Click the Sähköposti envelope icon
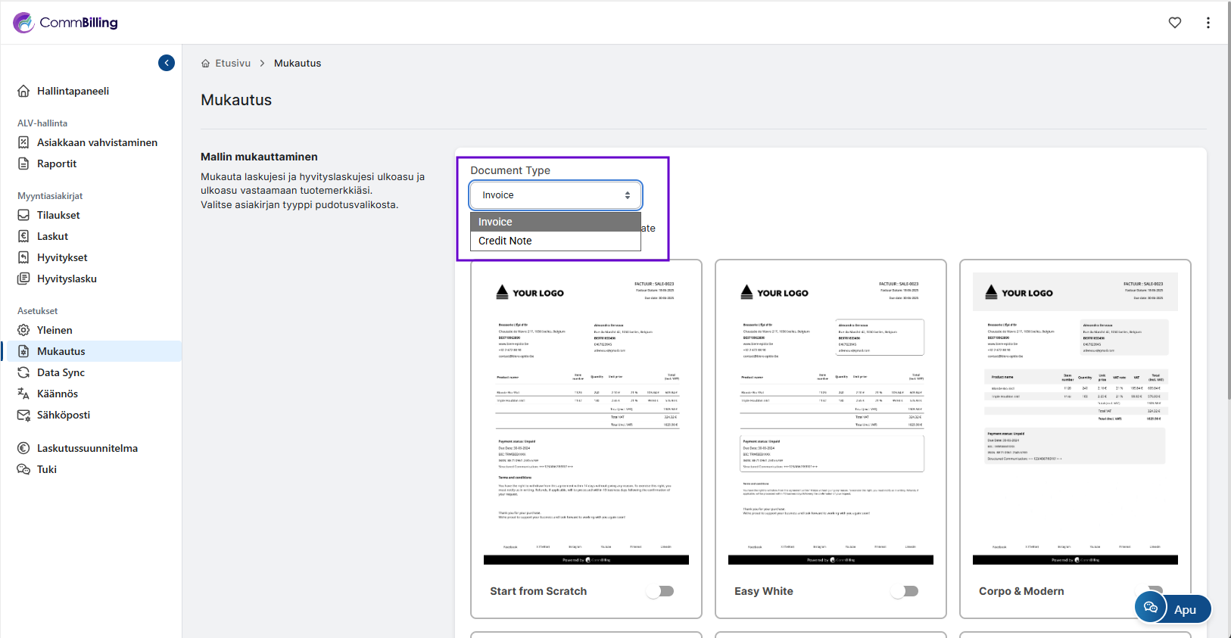The height and width of the screenshot is (638, 1231). [x=23, y=415]
